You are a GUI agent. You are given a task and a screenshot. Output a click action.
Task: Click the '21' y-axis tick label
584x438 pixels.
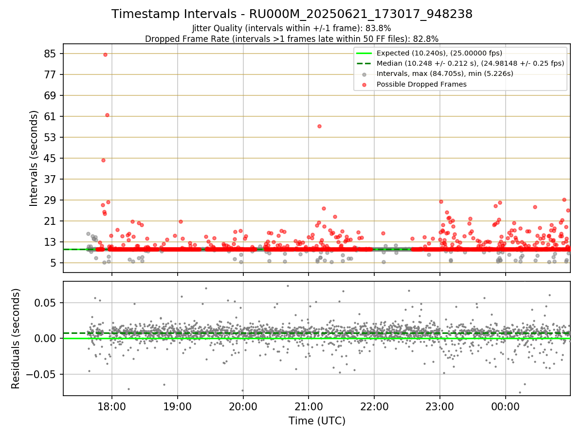tap(51, 221)
